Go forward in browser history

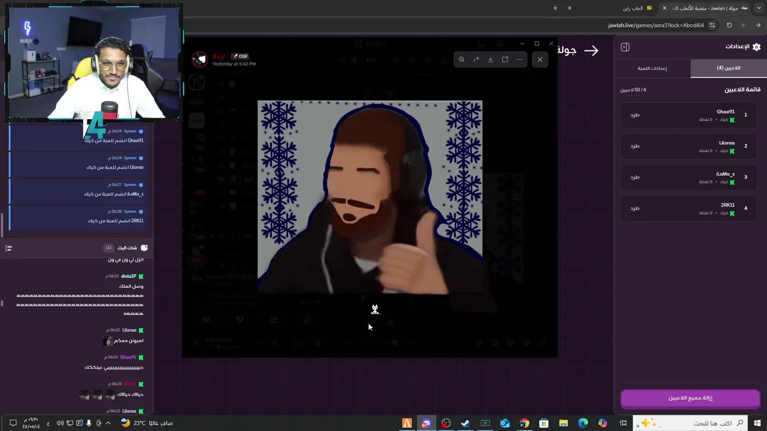point(744,25)
